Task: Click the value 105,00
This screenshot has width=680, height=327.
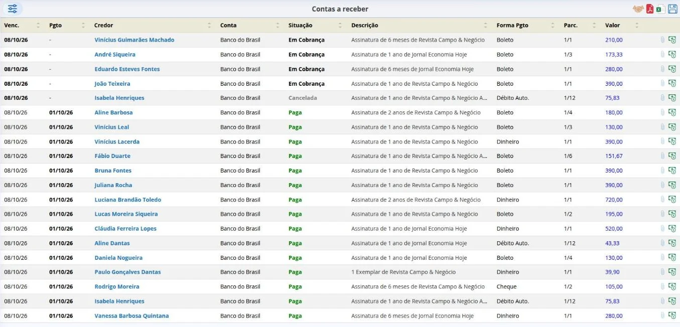Action: (614, 286)
